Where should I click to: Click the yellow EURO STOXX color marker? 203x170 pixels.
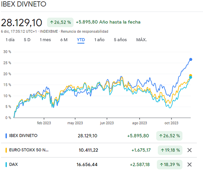6,150
